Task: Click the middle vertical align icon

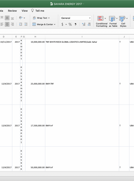Action: [x=7, y=18]
